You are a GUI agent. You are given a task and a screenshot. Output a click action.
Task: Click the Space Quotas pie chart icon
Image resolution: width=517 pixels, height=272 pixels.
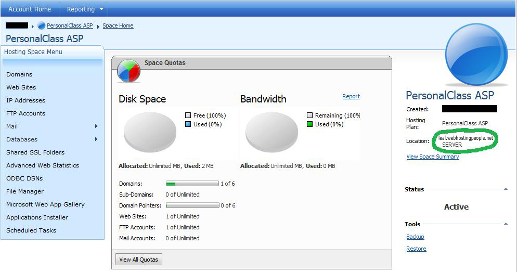(x=128, y=71)
